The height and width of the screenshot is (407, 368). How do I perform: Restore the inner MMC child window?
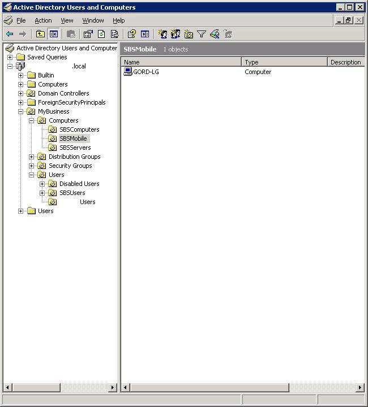(x=349, y=20)
